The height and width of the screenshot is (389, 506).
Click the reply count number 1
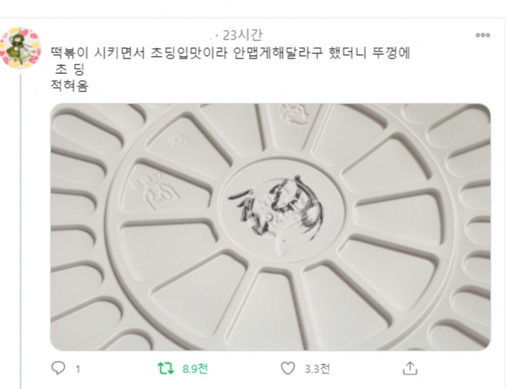[78, 369]
